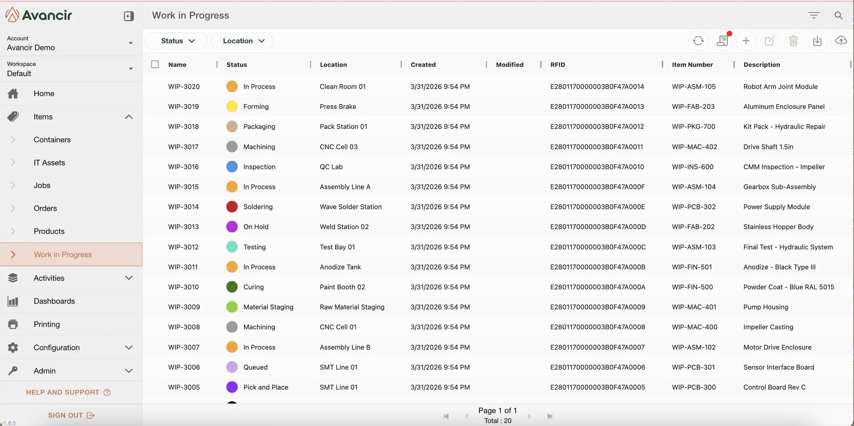This screenshot has width=854, height=426.
Task: Open the Status filter dropdown
Action: tap(177, 41)
